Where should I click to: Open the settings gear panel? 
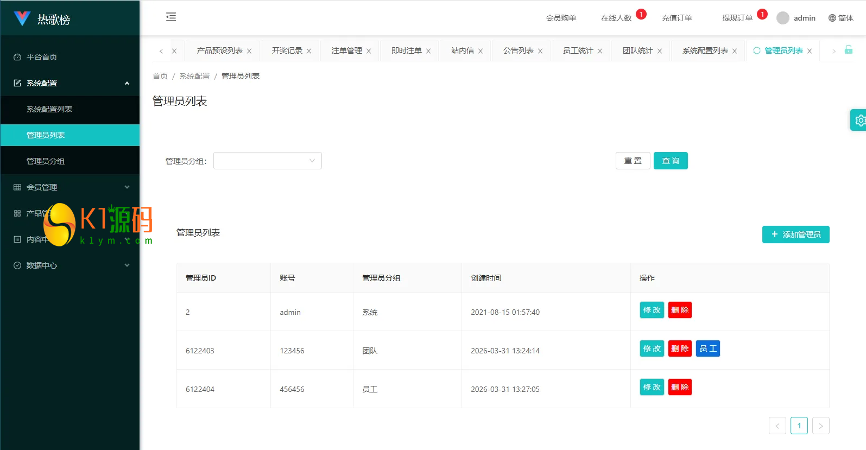[x=859, y=120]
